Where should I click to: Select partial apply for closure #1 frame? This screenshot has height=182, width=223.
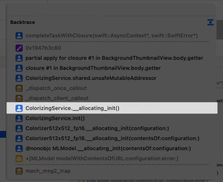click(114, 58)
